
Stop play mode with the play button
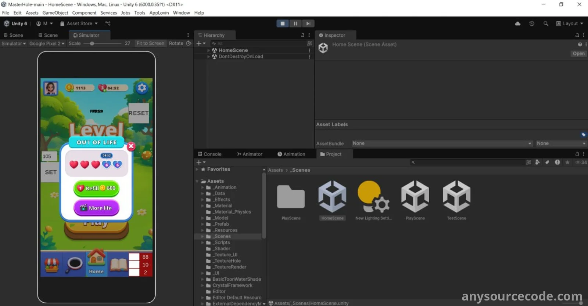(283, 23)
